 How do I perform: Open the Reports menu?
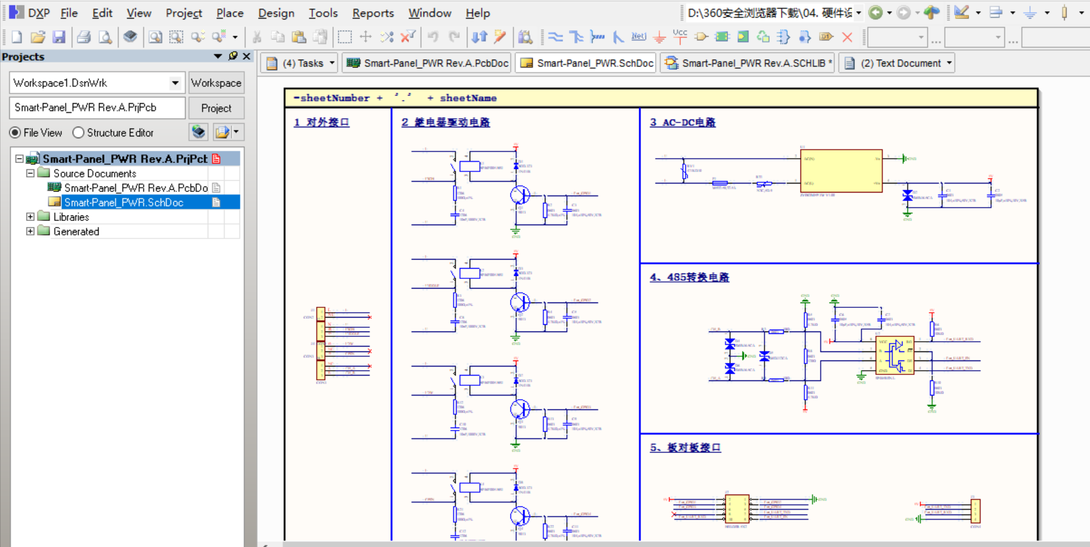coord(373,13)
